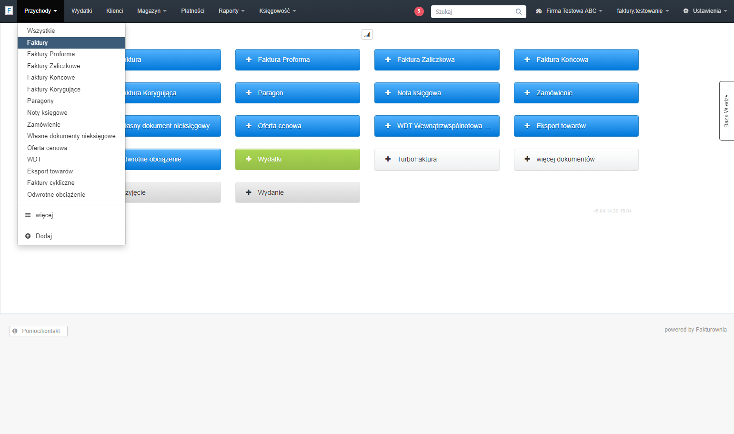The image size is (734, 434).
Task: Focus the Szukaj search field
Action: pyautogui.click(x=478, y=11)
